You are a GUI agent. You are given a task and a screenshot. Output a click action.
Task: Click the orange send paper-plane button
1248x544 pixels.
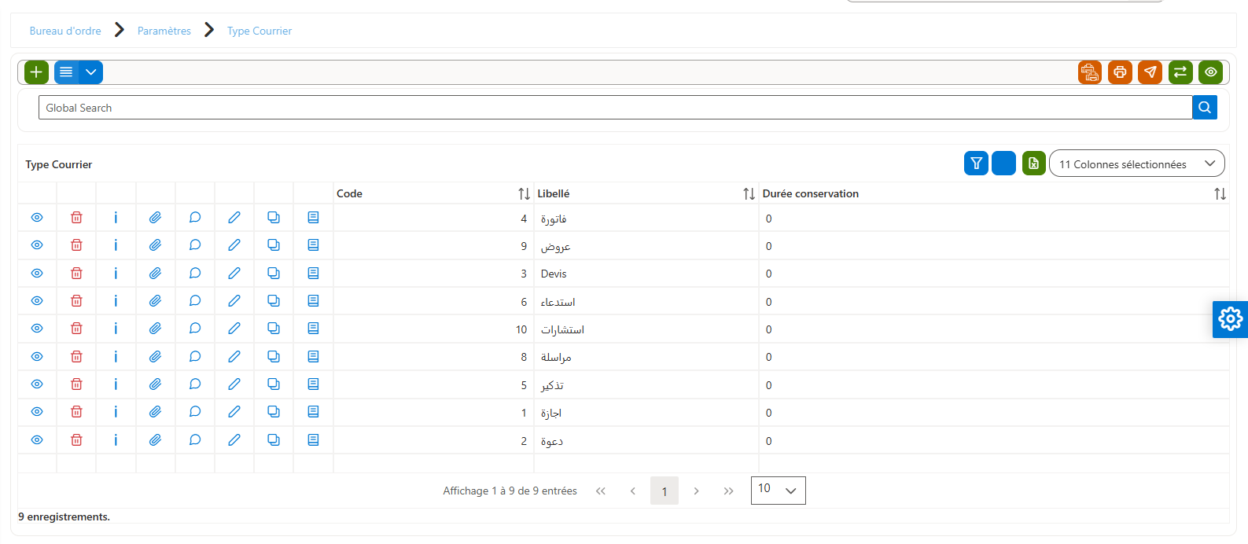click(x=1150, y=72)
